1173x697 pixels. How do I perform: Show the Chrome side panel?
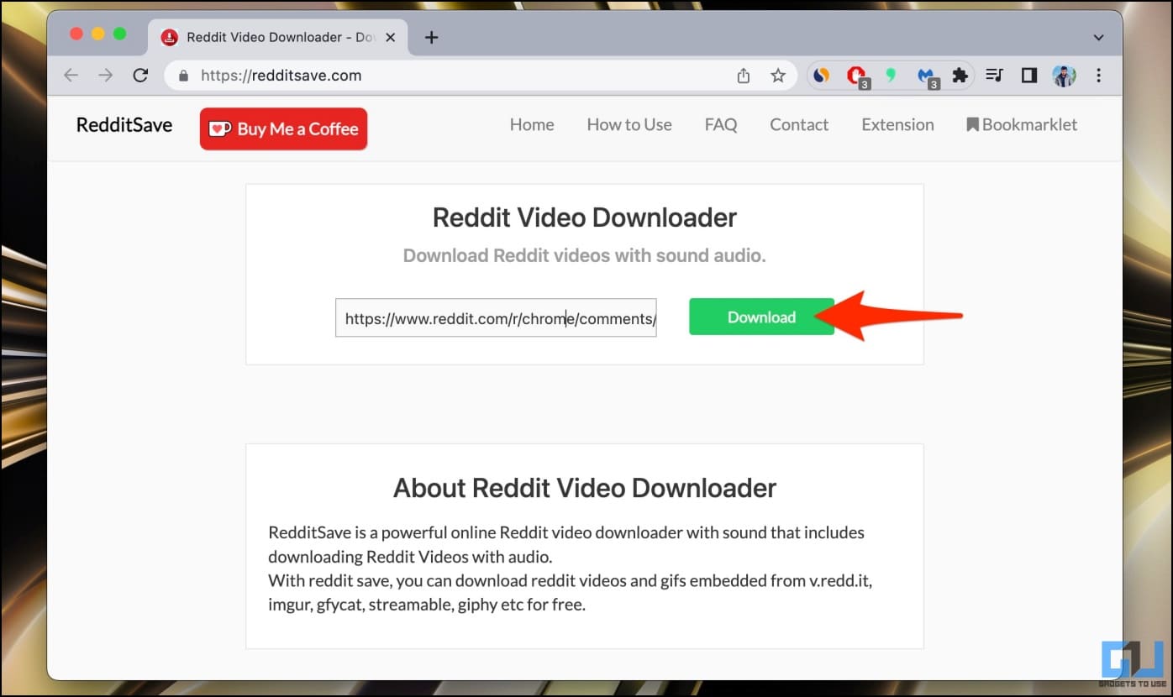pyautogui.click(x=1029, y=76)
